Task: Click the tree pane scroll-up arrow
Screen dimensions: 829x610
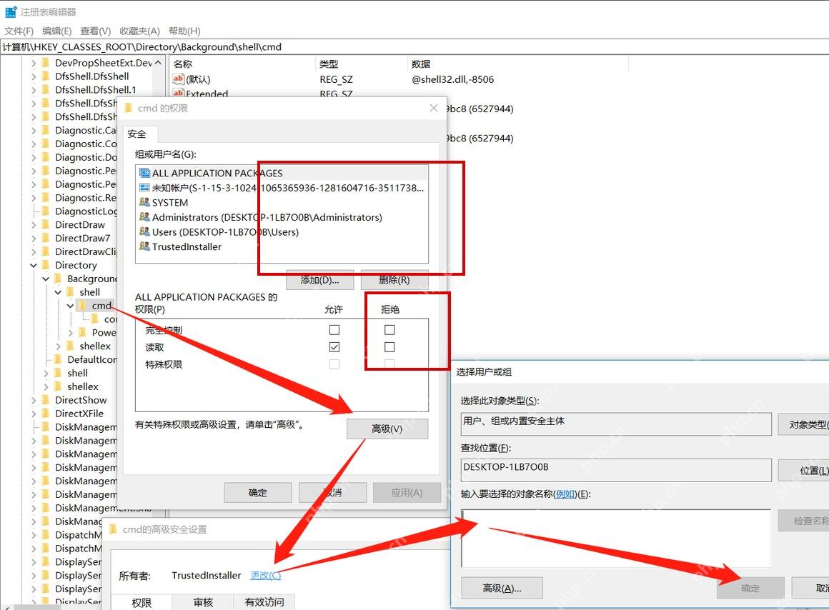Action: [x=158, y=62]
